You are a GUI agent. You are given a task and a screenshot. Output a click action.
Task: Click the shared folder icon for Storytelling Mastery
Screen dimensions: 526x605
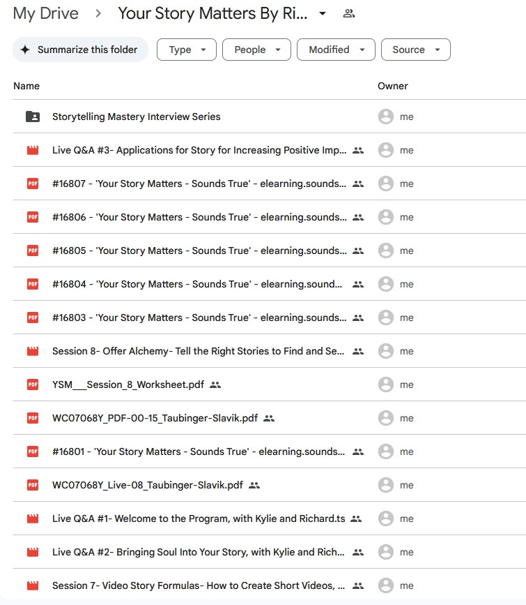(x=33, y=117)
